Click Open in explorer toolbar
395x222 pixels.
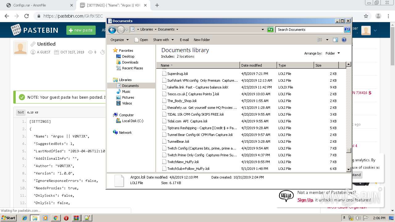click(x=141, y=40)
